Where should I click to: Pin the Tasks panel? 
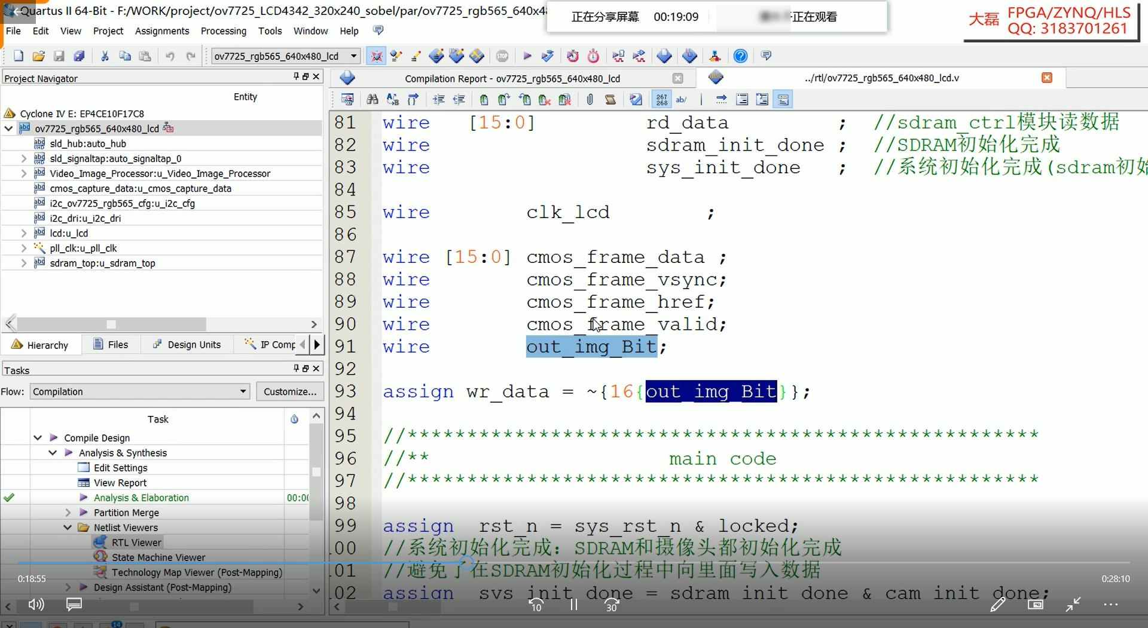pos(296,369)
